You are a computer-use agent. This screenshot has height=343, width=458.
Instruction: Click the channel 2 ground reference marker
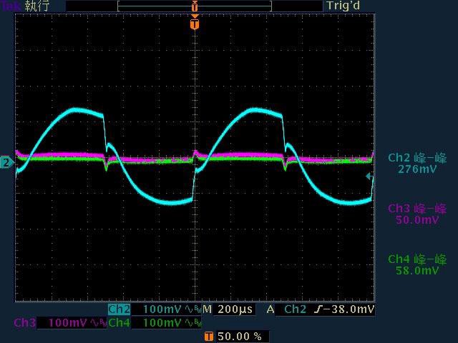[6, 163]
